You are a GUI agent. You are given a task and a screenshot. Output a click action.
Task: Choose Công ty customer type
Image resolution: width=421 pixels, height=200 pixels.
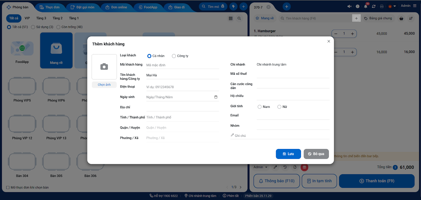click(x=174, y=56)
